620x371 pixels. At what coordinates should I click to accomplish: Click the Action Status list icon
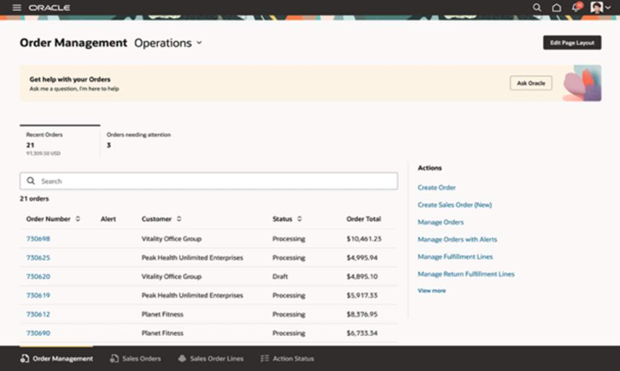[265, 358]
